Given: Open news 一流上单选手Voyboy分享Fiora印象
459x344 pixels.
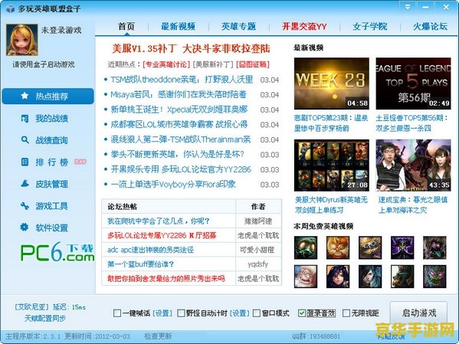Looking at the screenshot, I should tap(173, 185).
